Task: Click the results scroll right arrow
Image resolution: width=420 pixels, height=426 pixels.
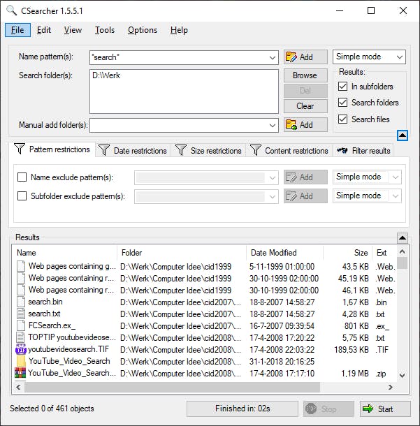Action: 391,387
